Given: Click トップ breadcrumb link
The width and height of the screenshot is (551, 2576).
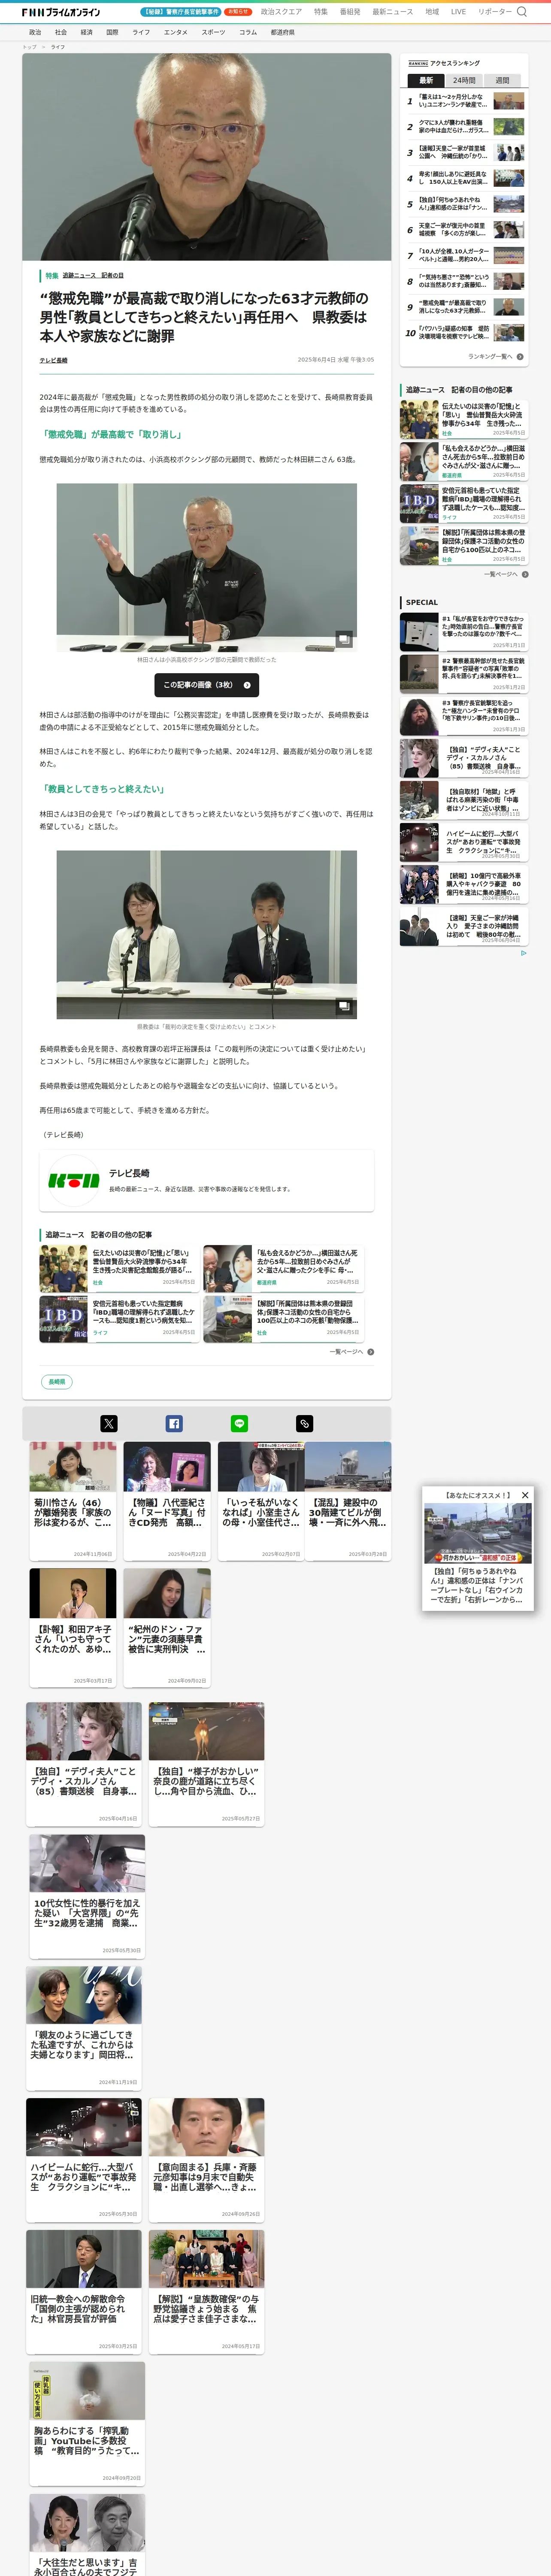Looking at the screenshot, I should click(x=29, y=47).
